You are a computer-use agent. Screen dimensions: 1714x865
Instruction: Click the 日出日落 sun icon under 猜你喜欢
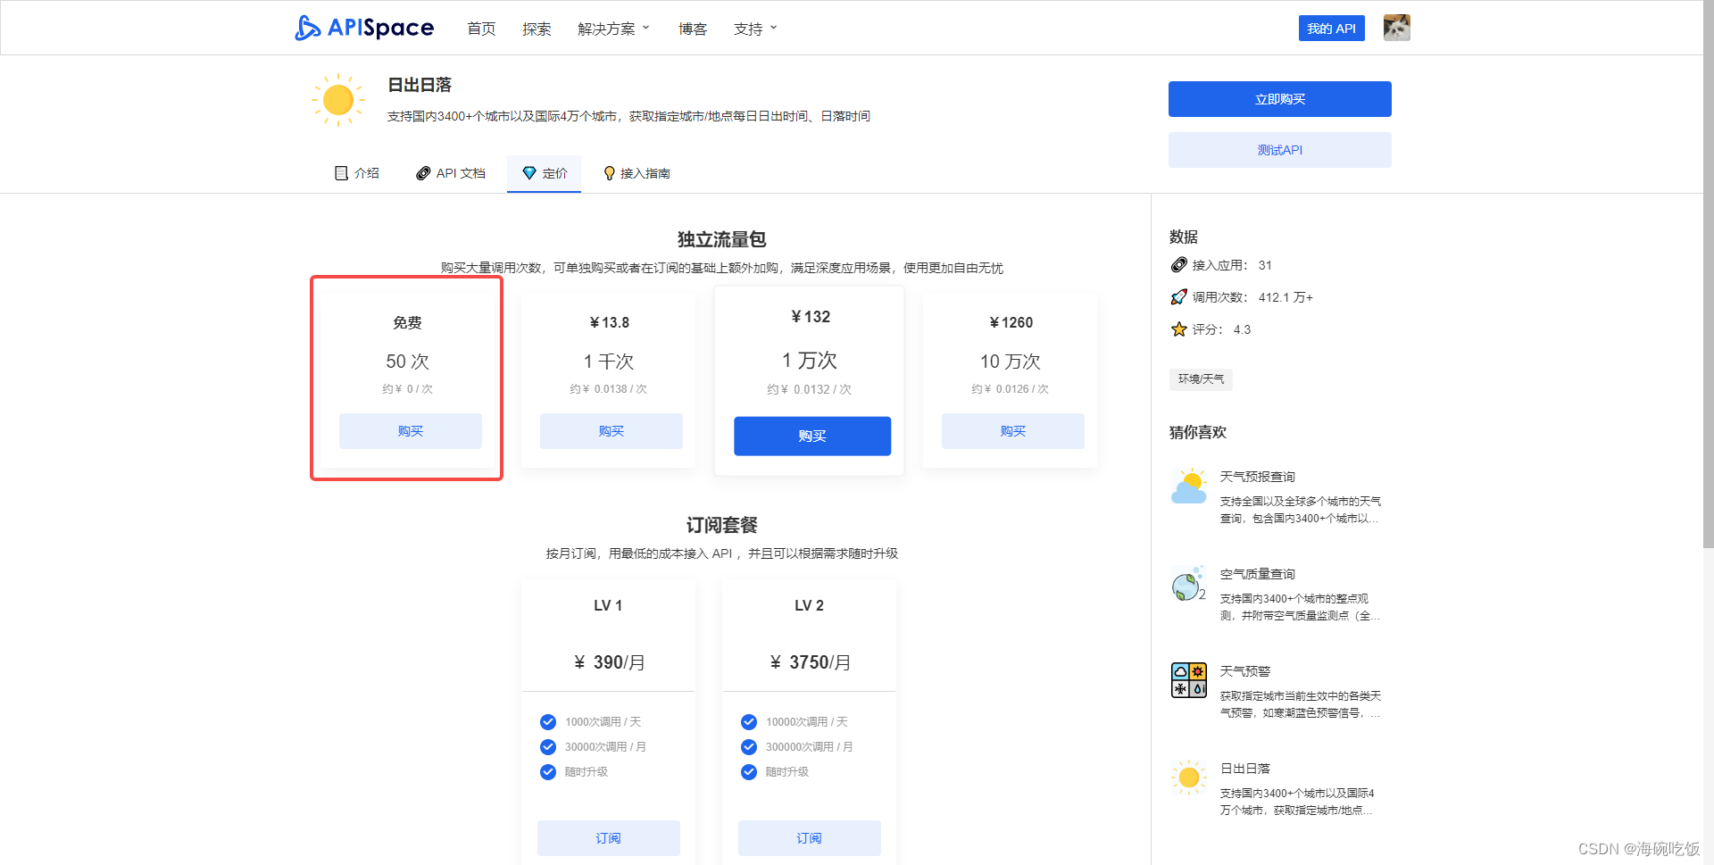(x=1188, y=778)
